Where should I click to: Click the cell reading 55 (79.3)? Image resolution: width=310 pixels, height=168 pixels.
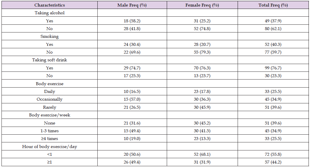click(x=202, y=52)
